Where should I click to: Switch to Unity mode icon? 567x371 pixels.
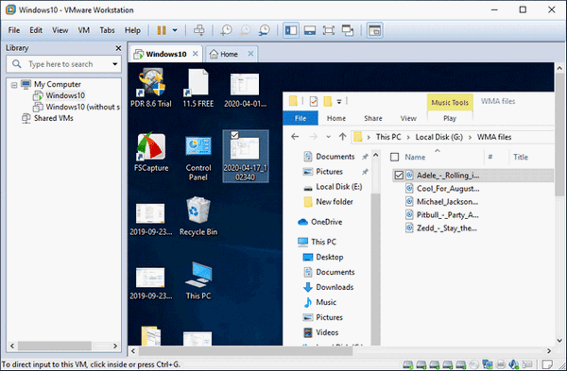(x=348, y=30)
